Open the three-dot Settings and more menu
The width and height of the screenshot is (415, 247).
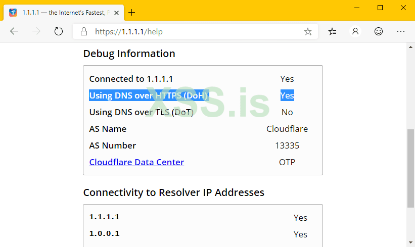pyautogui.click(x=401, y=31)
